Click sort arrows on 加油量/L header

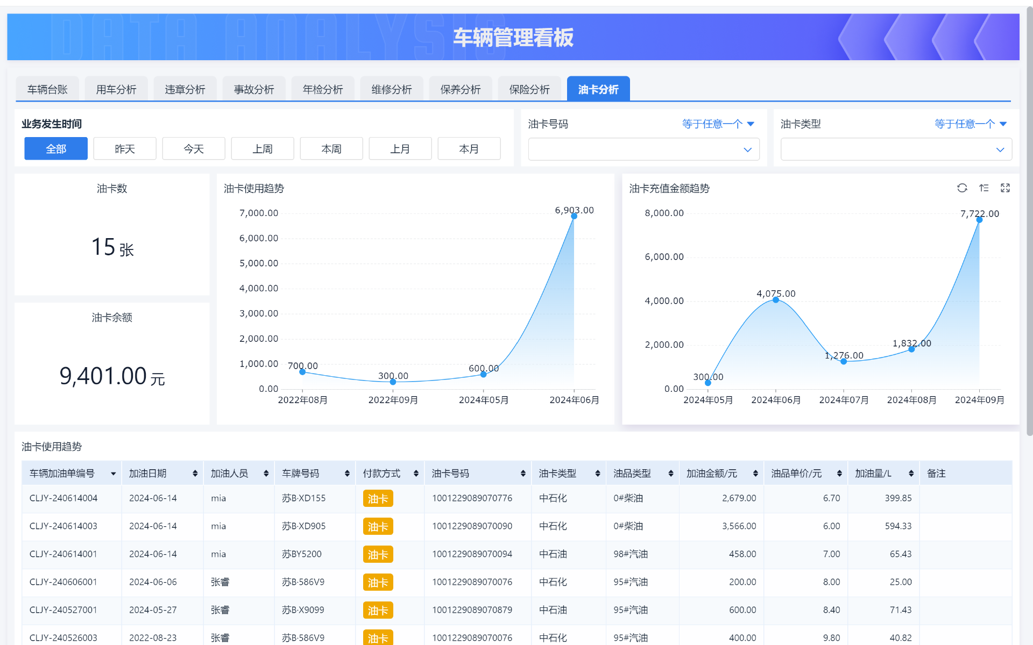pos(911,474)
